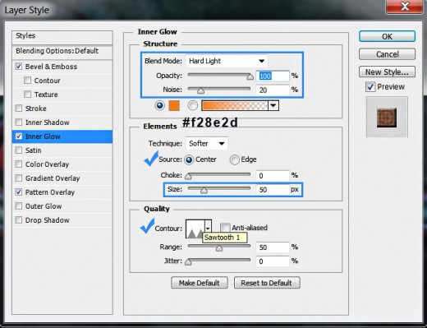Enable the Anti-aliased checkbox
427x328 pixels.
[225, 228]
